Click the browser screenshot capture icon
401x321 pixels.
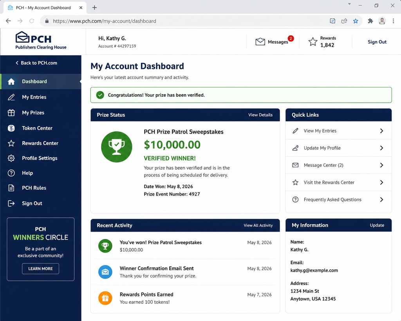pos(332,21)
